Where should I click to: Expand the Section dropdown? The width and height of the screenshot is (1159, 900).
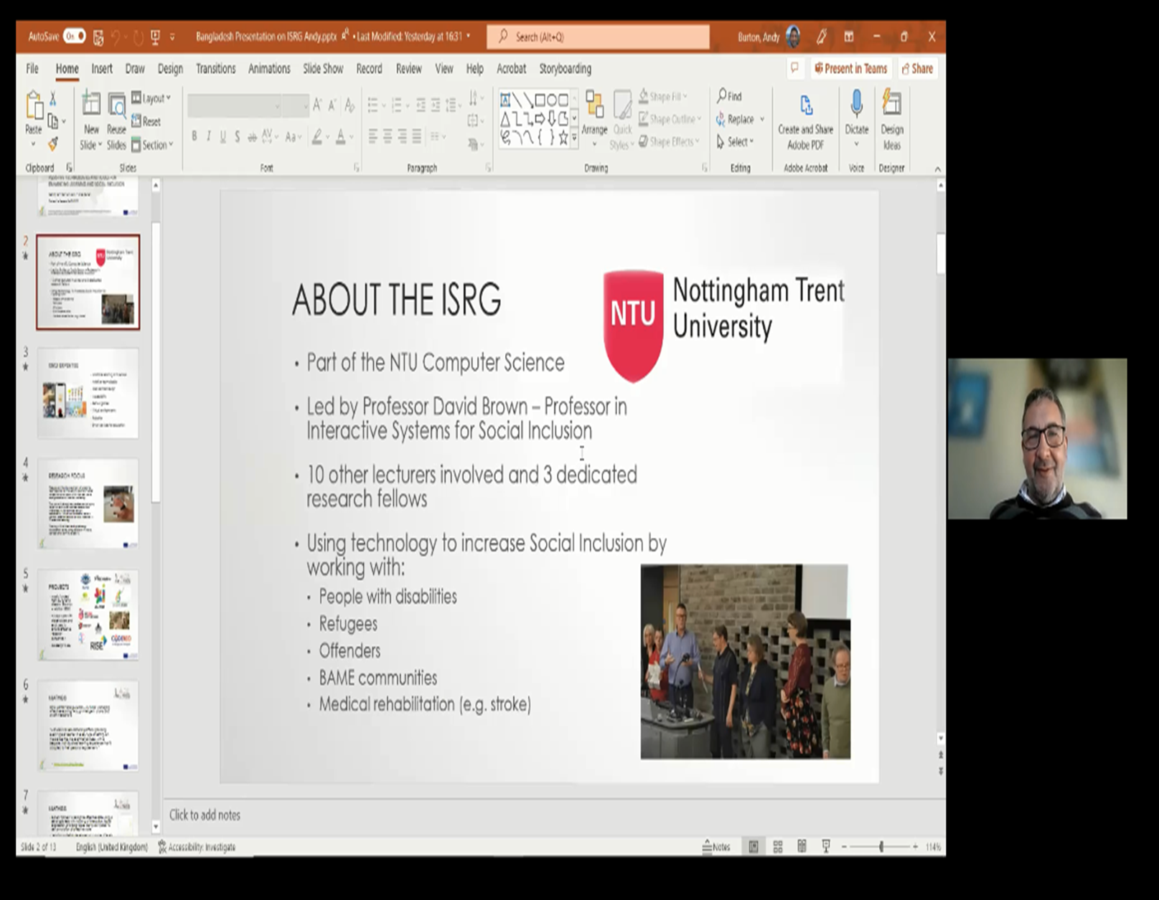(153, 145)
